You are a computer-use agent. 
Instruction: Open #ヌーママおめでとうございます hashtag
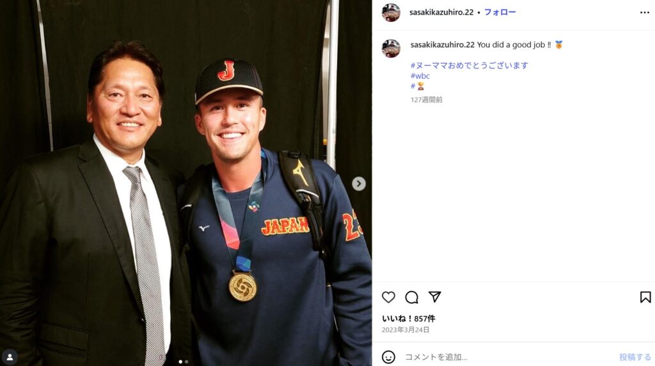[469, 65]
